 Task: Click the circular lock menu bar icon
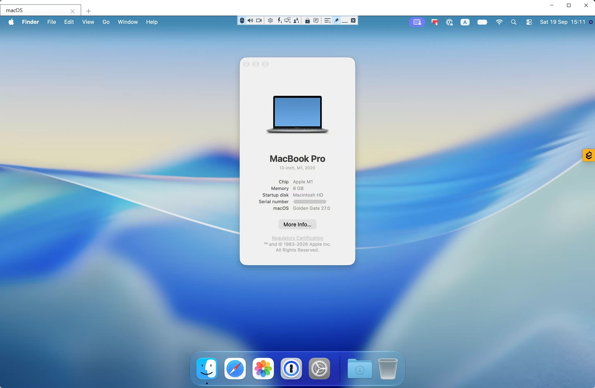(449, 22)
